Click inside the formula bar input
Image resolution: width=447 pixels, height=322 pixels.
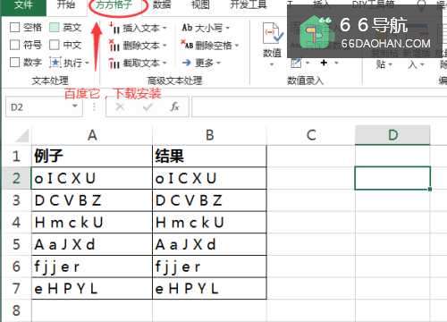point(319,106)
